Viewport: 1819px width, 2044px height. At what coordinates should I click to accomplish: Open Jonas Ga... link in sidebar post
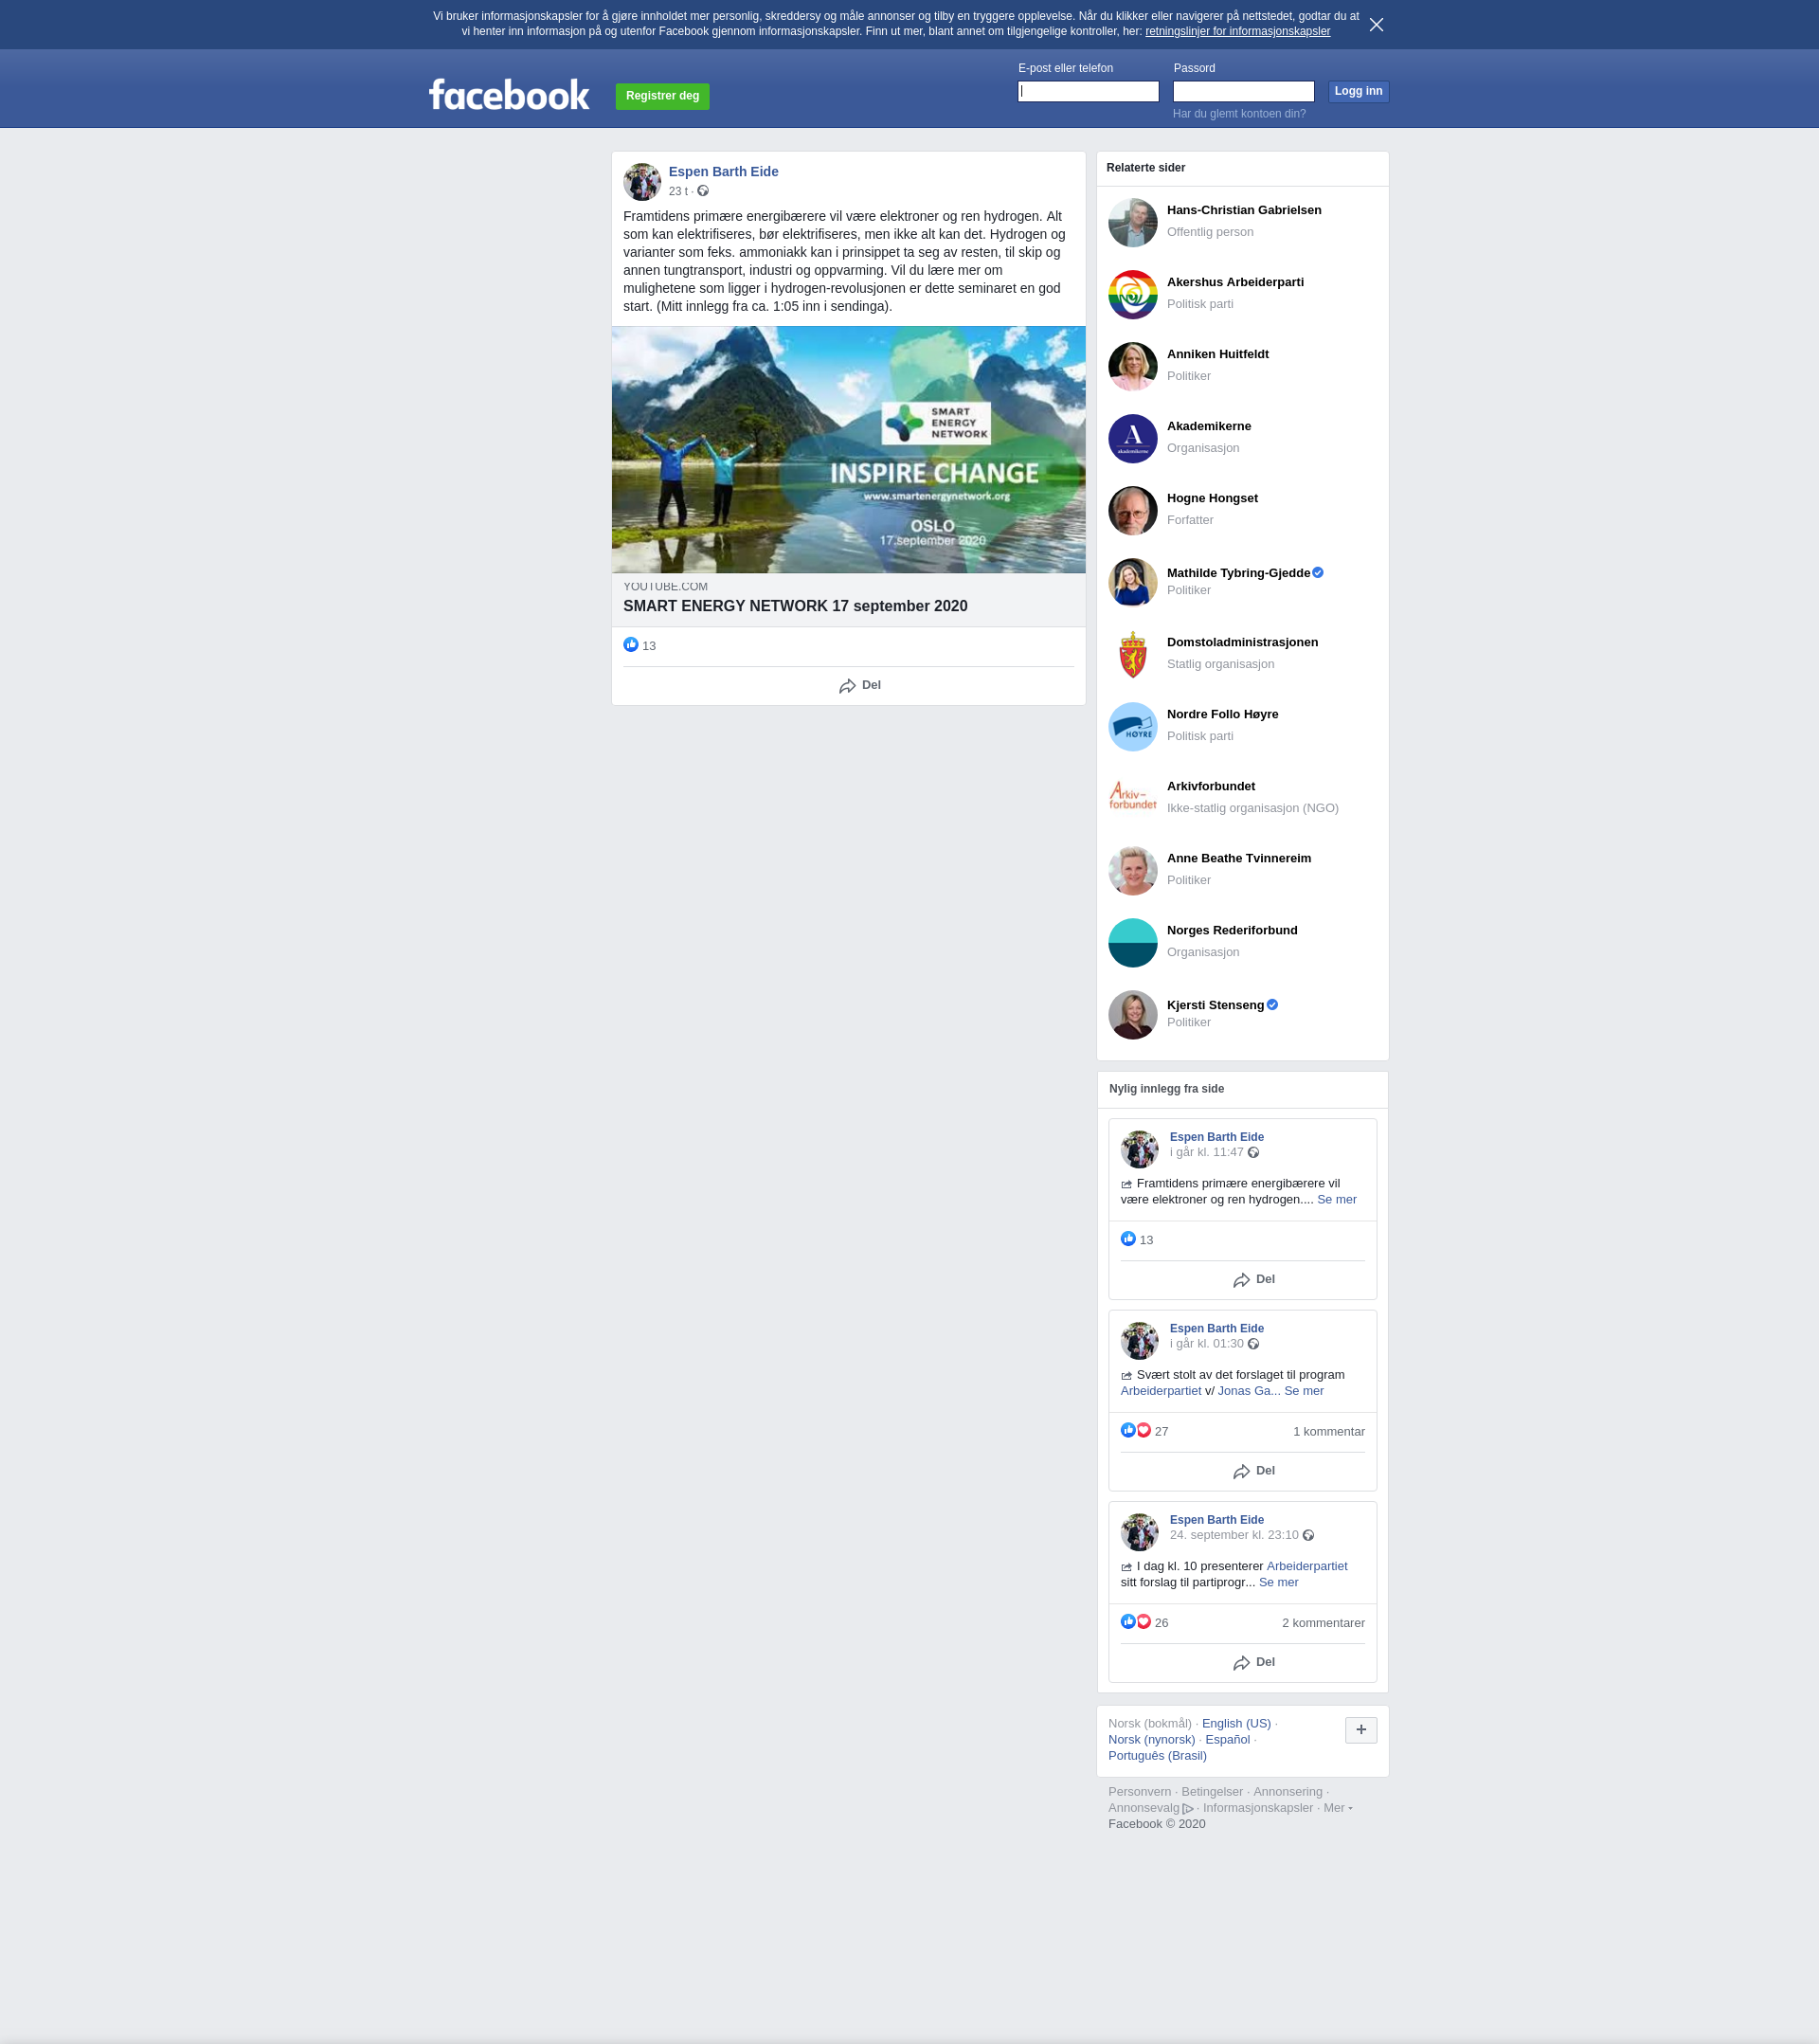(x=1248, y=1391)
